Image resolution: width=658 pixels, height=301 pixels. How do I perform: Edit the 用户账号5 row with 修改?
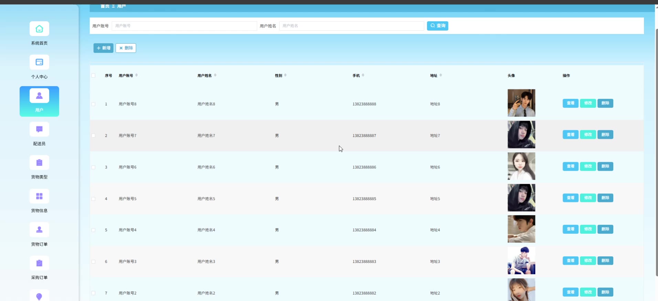tap(588, 198)
